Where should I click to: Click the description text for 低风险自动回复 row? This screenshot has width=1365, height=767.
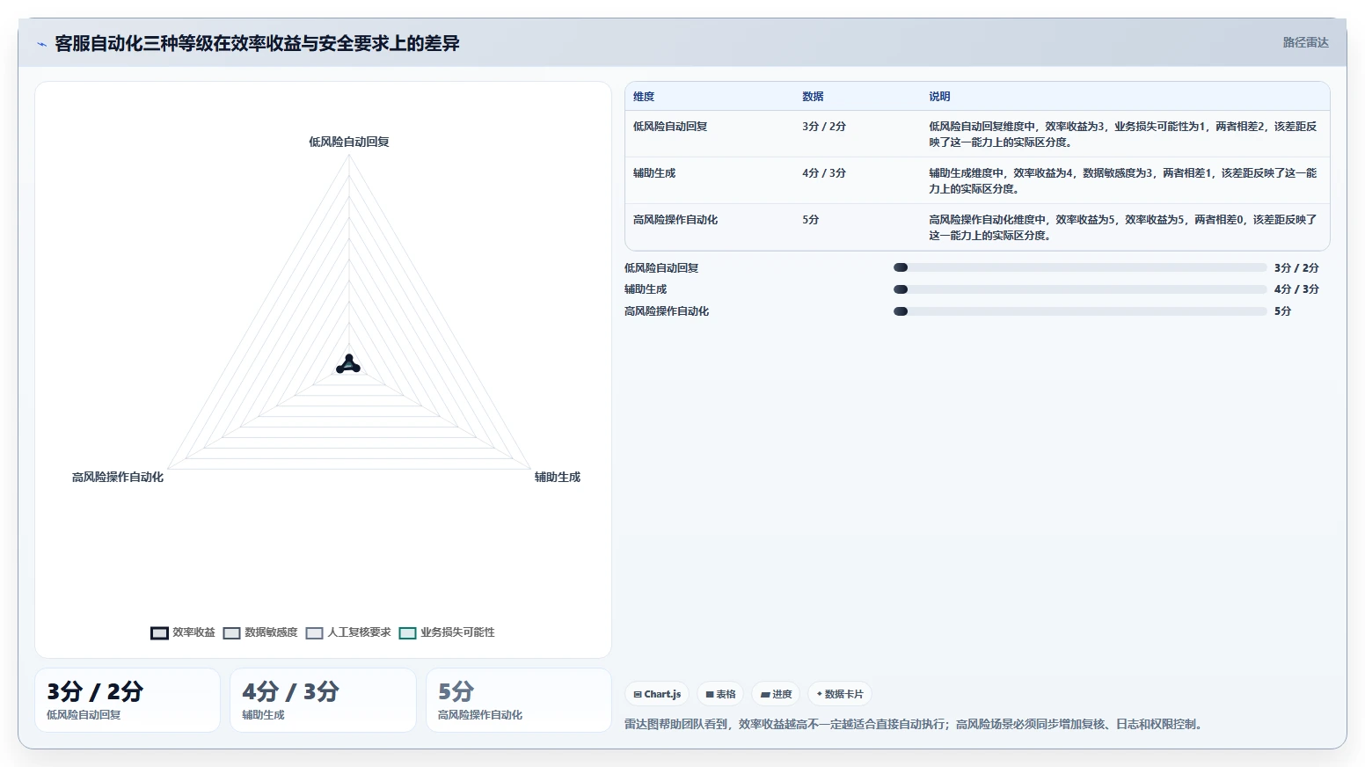coord(1123,135)
